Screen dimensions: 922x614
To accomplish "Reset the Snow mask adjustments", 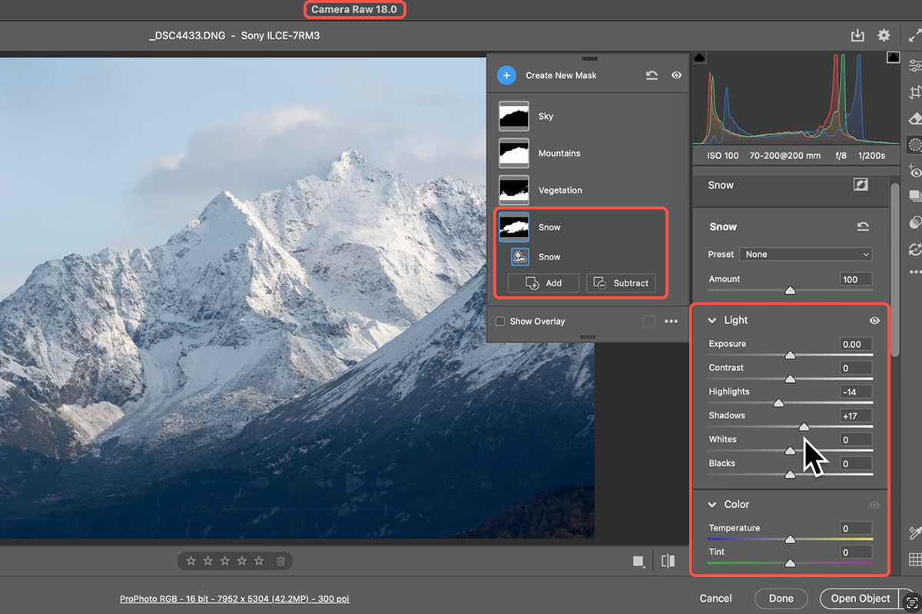I will click(863, 226).
